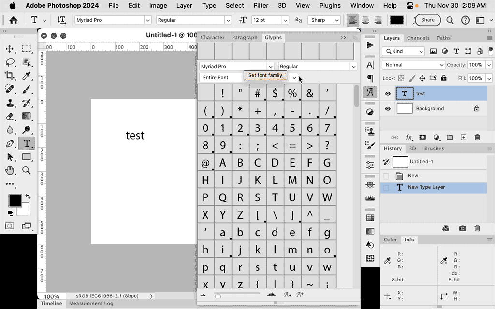Select the Eraser tool
495x309 pixels.
[11, 117]
